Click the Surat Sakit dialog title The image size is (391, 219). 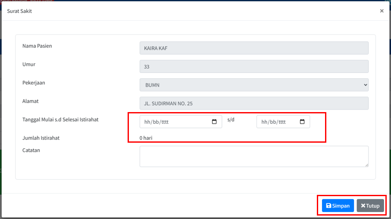click(x=19, y=11)
